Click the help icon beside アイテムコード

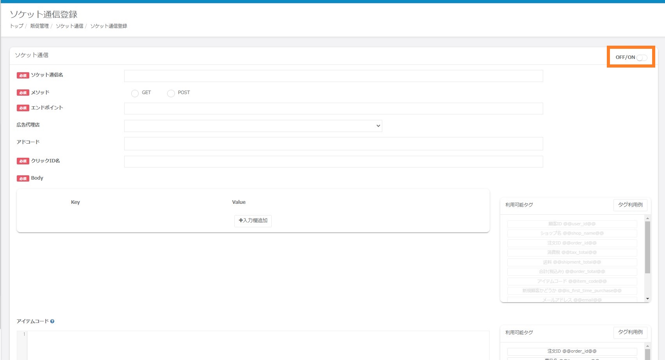[x=52, y=321]
